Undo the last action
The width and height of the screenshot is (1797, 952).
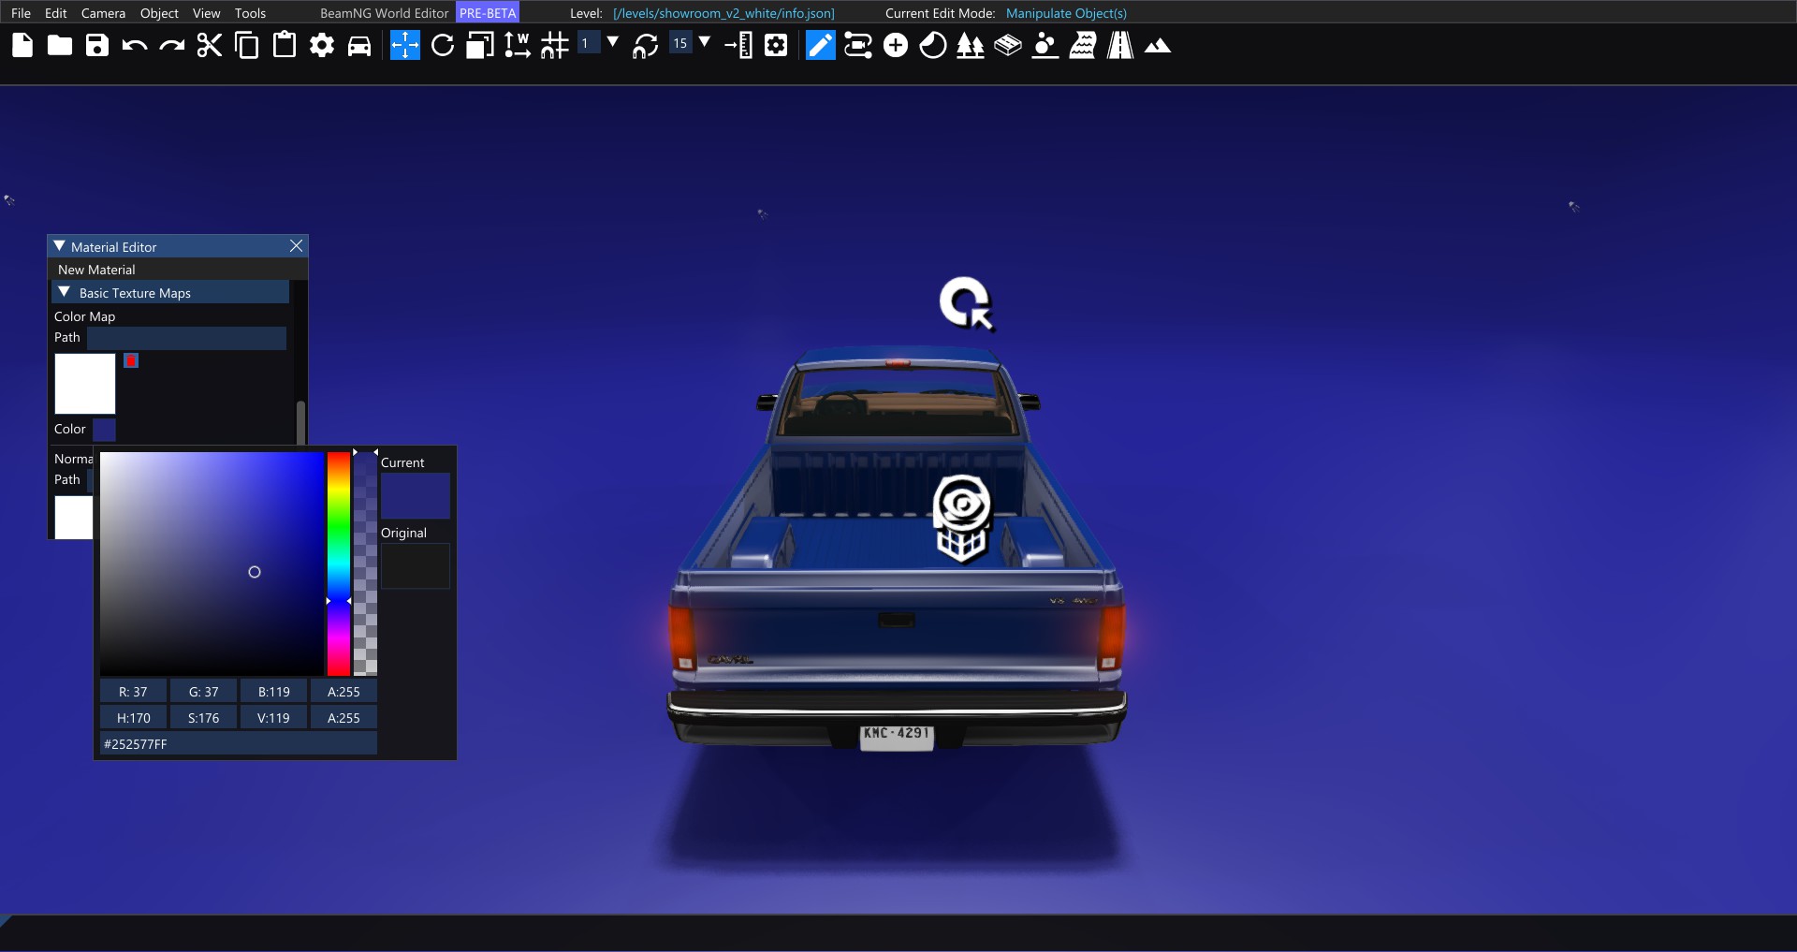tap(135, 45)
